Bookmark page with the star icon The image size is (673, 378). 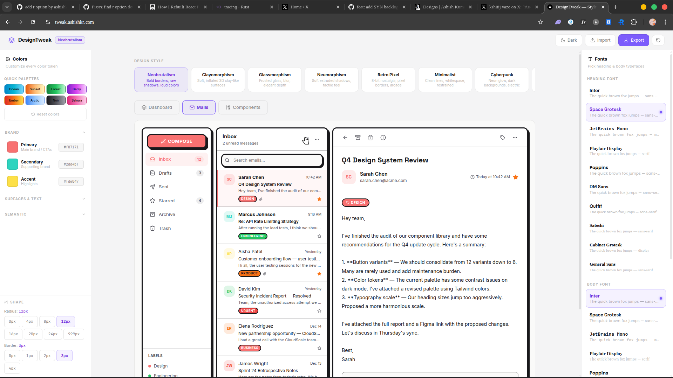tap(541, 22)
